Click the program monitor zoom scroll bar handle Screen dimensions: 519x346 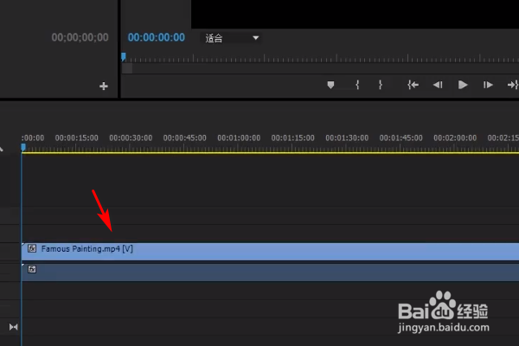click(127, 68)
